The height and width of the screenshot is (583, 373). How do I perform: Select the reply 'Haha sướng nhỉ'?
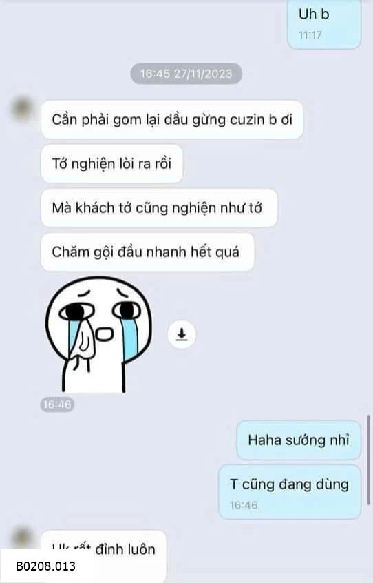[299, 440]
